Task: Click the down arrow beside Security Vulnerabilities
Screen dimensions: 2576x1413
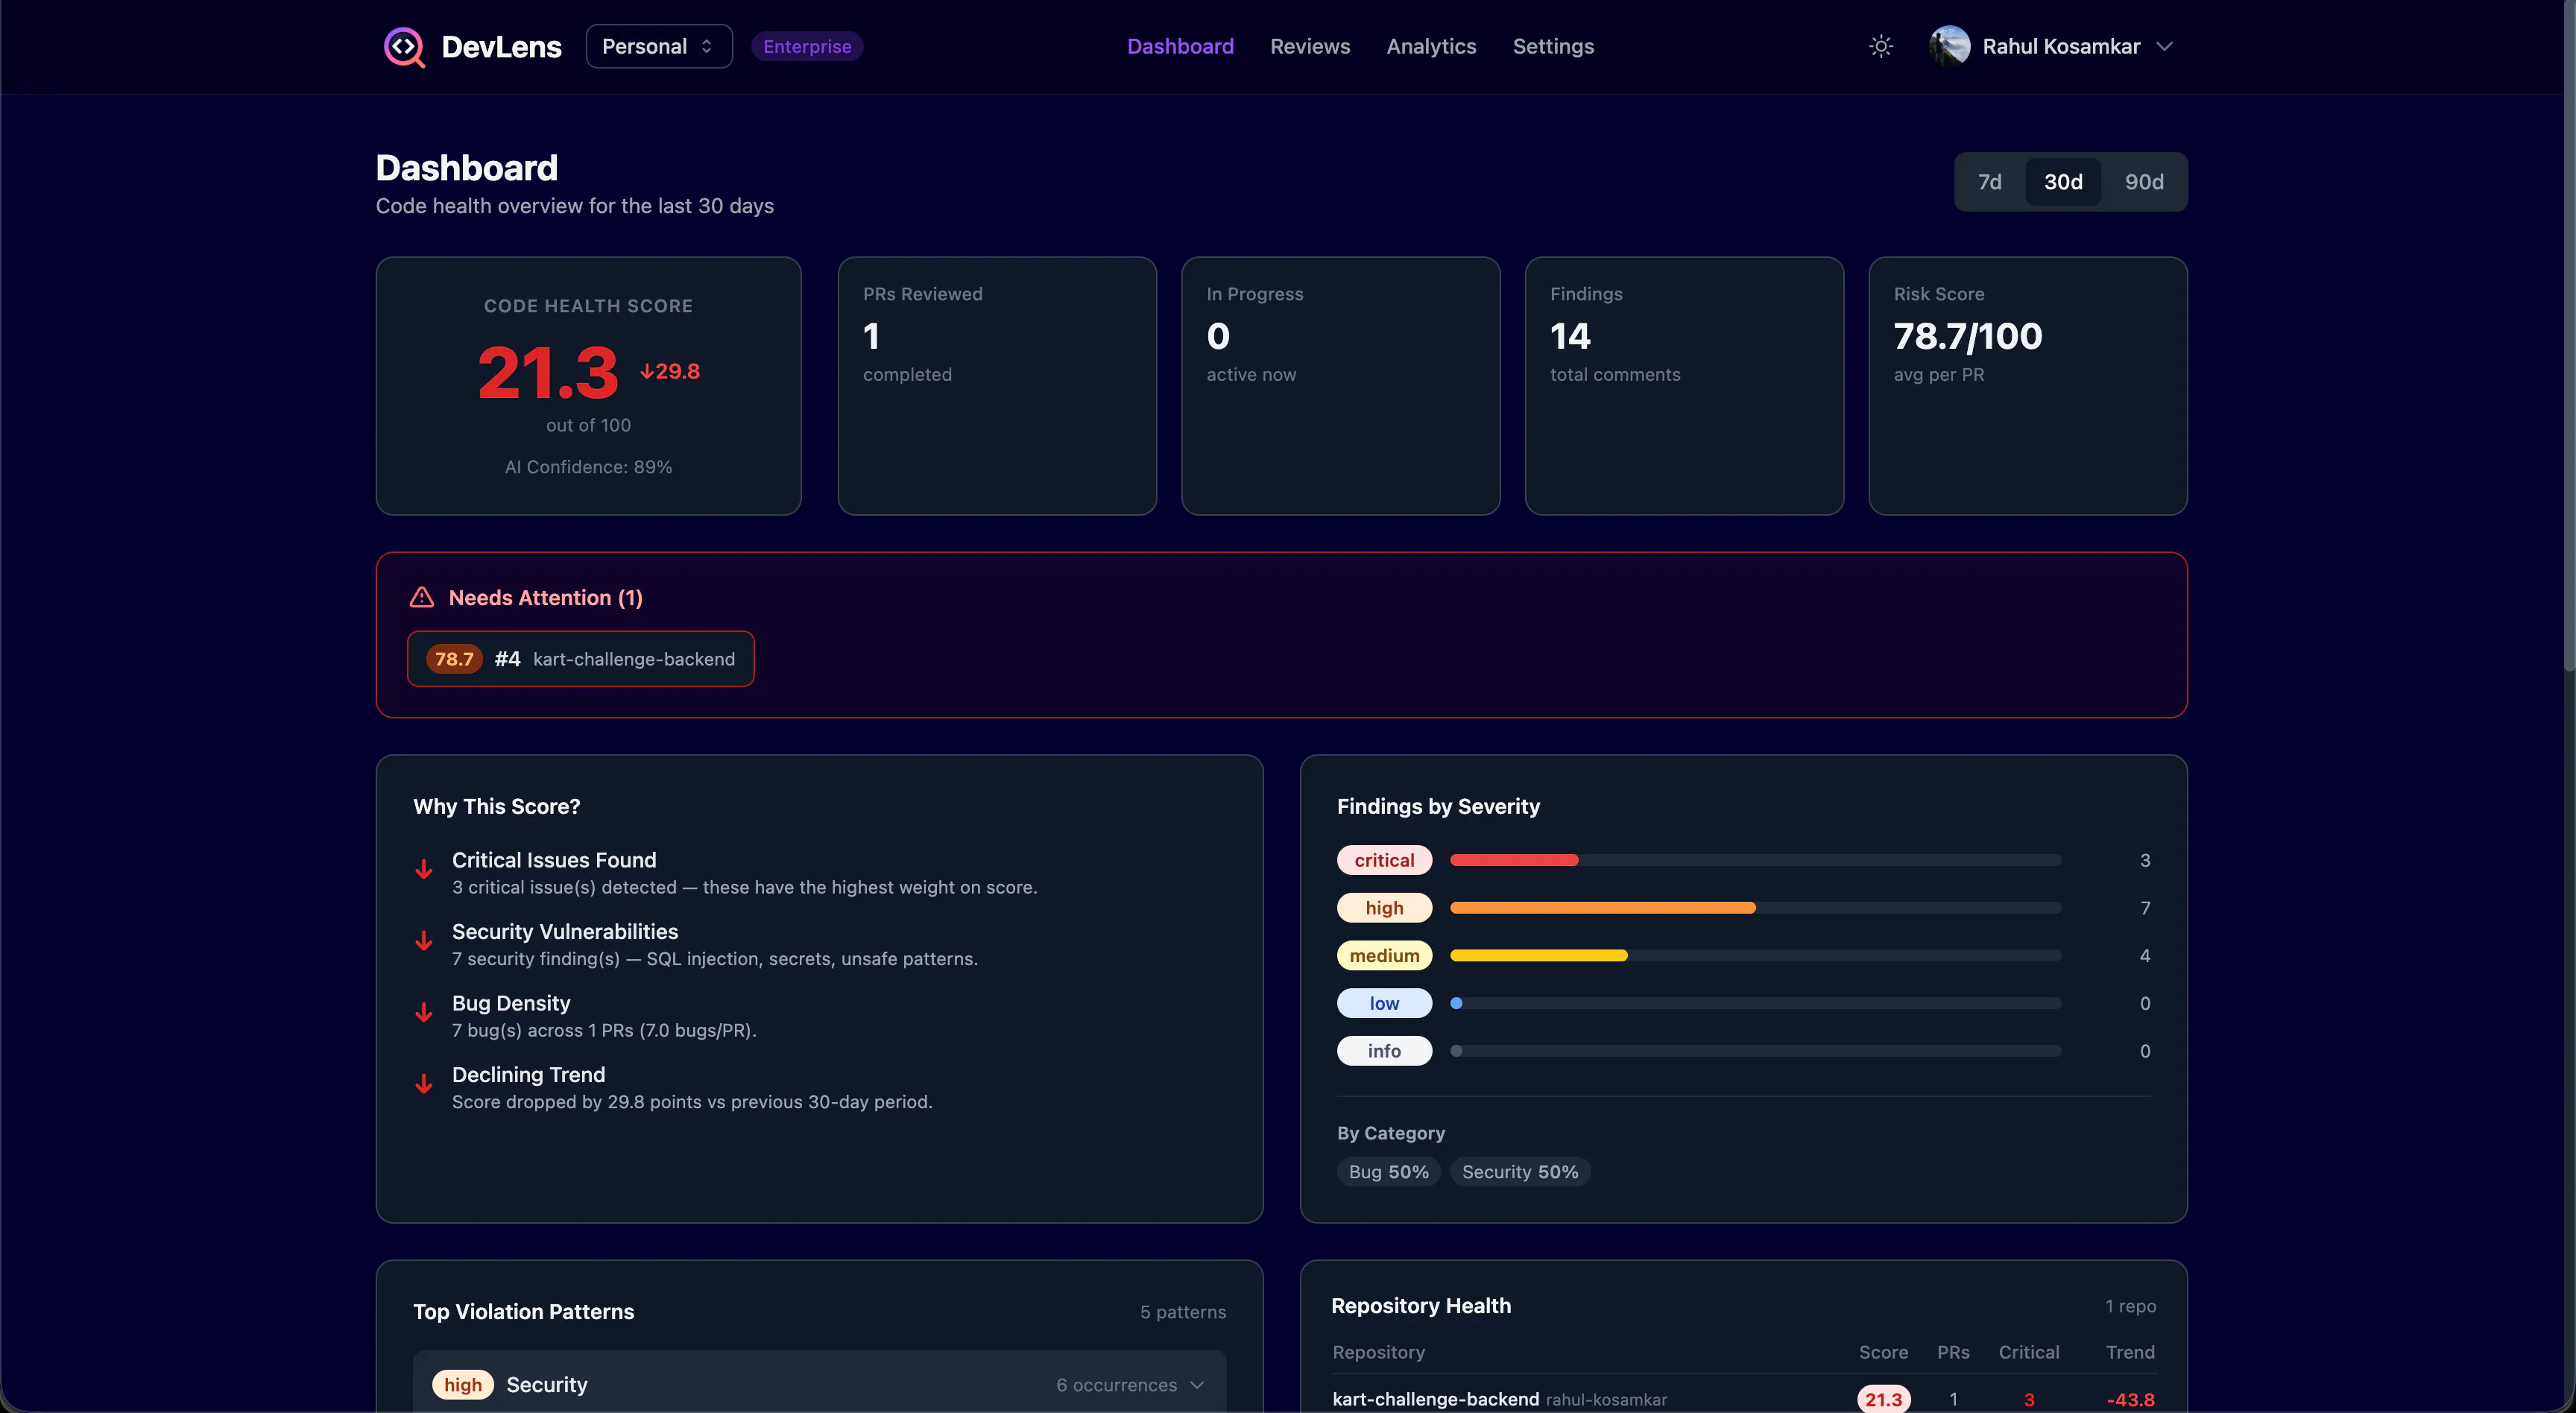Action: point(424,941)
